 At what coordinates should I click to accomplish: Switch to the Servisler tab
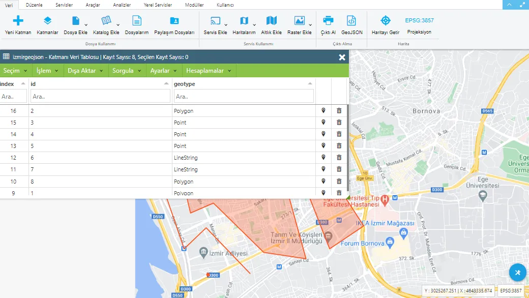tap(64, 5)
